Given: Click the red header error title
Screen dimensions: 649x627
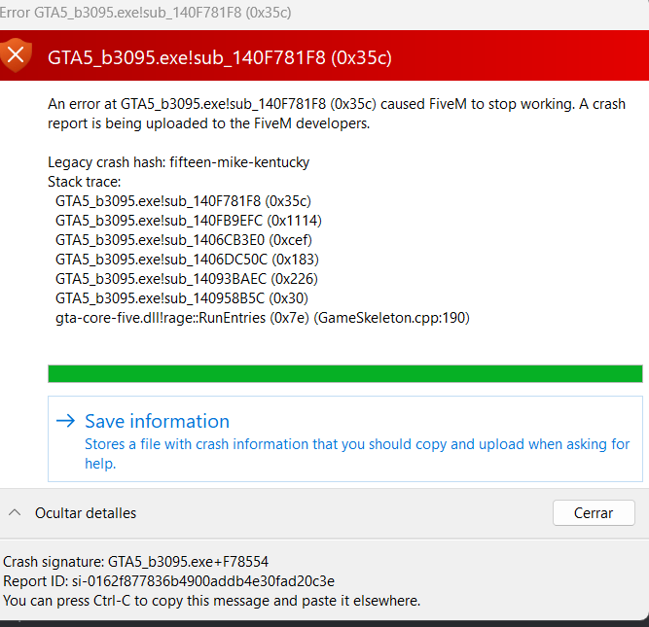Looking at the screenshot, I should 220,57.
